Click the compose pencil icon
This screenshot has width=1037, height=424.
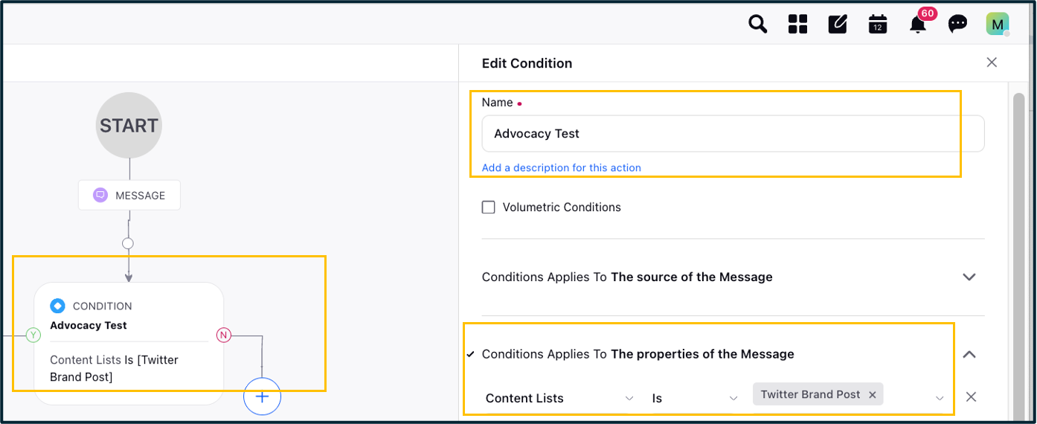[x=838, y=24]
